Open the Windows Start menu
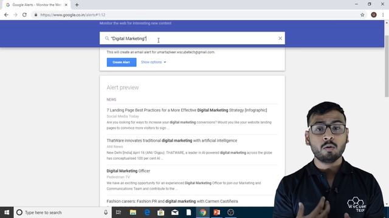This screenshot has width=389, height=218. (7, 213)
